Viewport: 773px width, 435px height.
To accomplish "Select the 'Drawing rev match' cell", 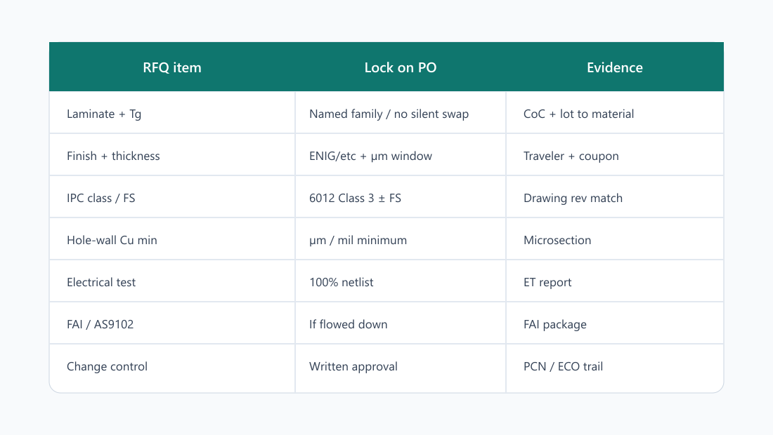I will click(x=615, y=197).
